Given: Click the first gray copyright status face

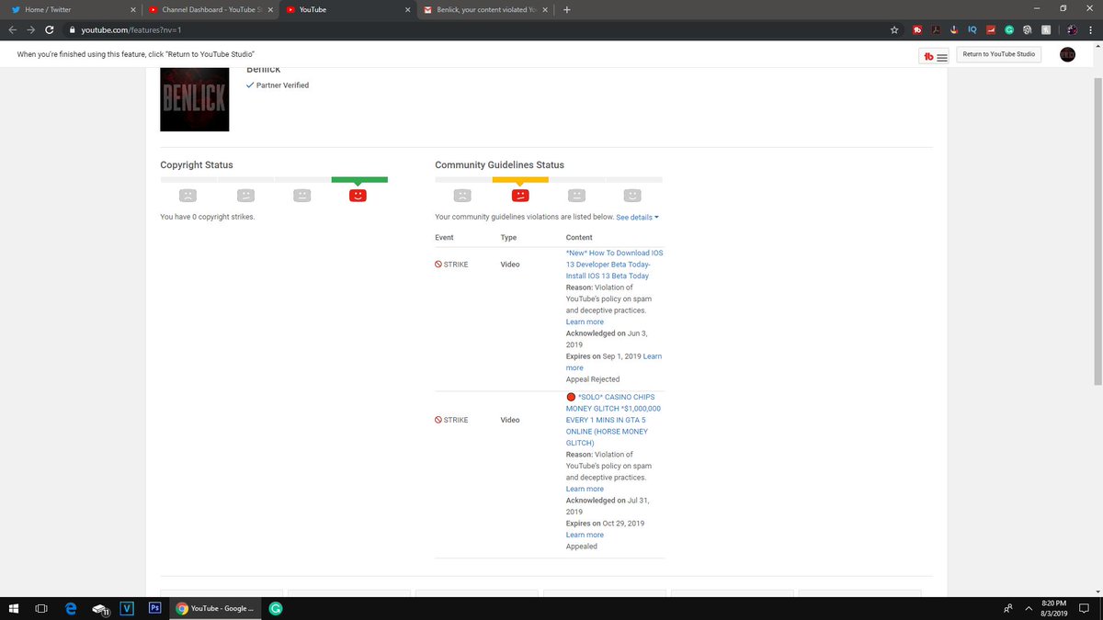Looking at the screenshot, I should [x=188, y=195].
